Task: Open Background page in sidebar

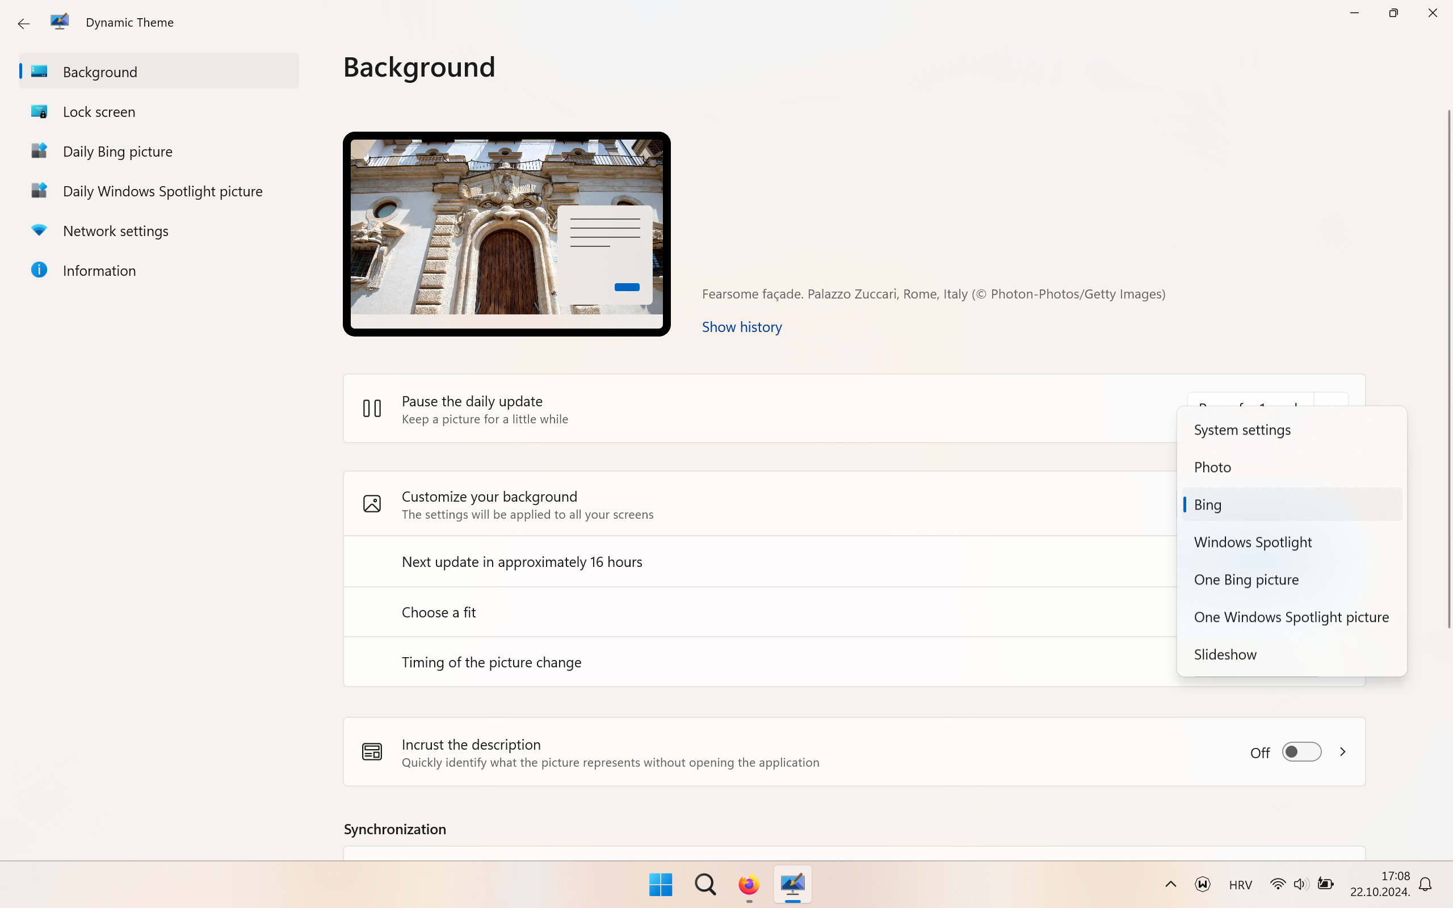Action: 159,71
